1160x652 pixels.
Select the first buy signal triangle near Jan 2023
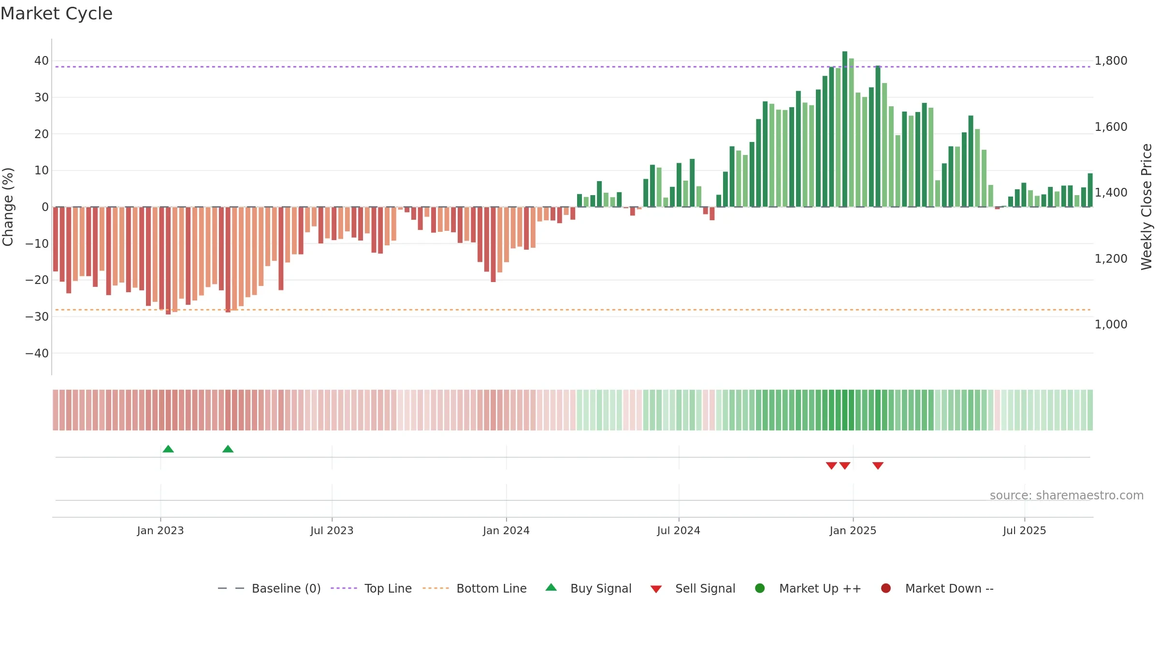[168, 449]
